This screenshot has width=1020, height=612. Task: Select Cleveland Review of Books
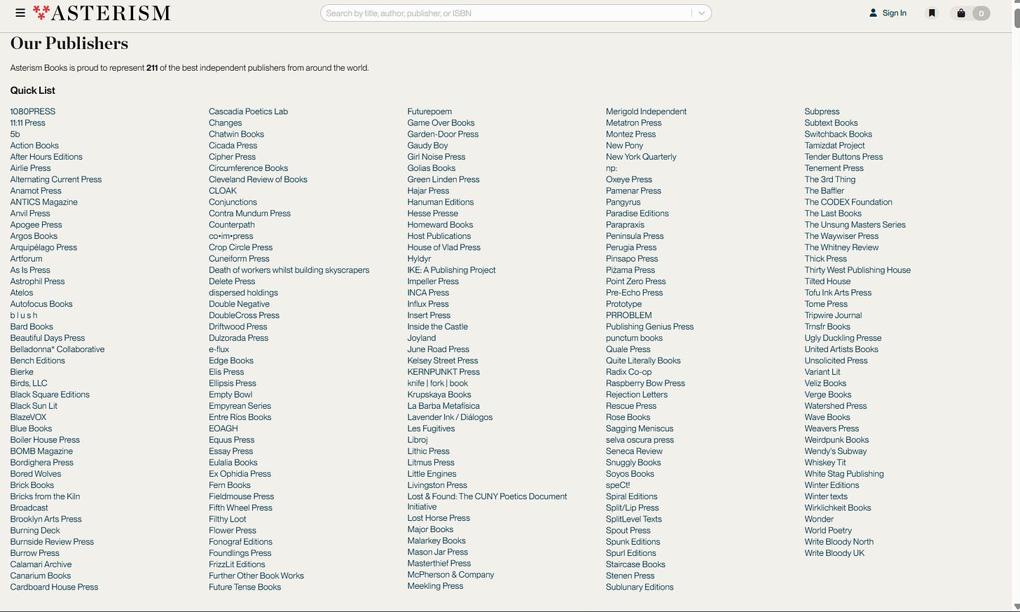coord(258,179)
